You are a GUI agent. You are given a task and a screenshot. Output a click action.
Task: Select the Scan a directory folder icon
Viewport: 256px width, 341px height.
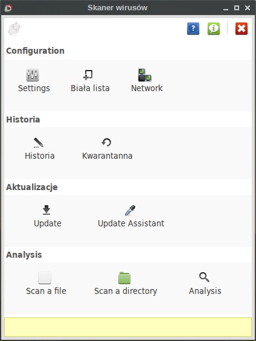(124, 278)
